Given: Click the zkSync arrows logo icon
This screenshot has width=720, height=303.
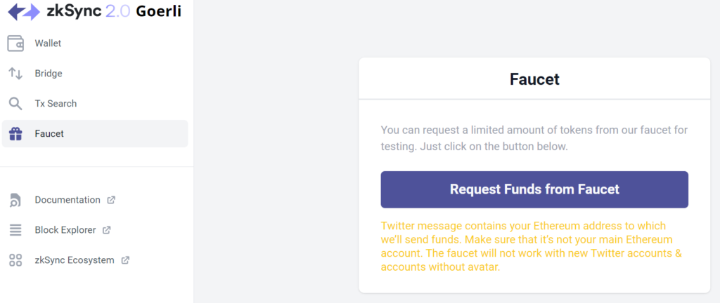Looking at the screenshot, I should [x=24, y=12].
